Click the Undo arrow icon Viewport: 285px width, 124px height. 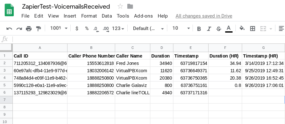(x=9, y=28)
